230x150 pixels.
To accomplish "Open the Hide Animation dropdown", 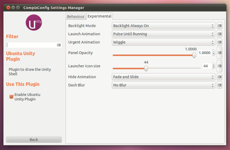I will pyautogui.click(x=163, y=77).
